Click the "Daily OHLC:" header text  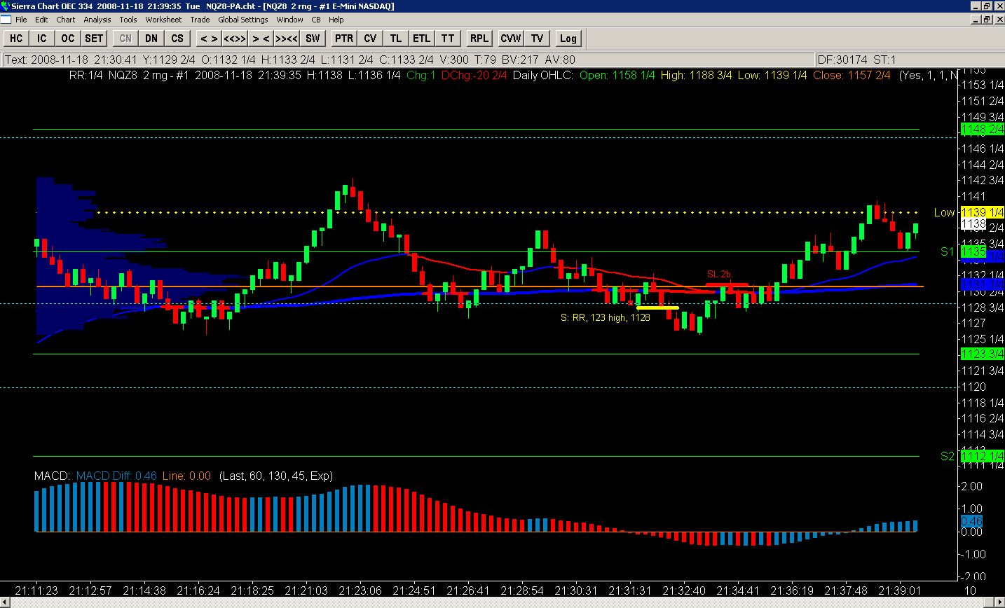tap(543, 75)
